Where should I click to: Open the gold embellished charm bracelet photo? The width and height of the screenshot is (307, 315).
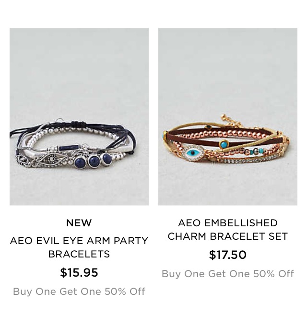tap(228, 117)
